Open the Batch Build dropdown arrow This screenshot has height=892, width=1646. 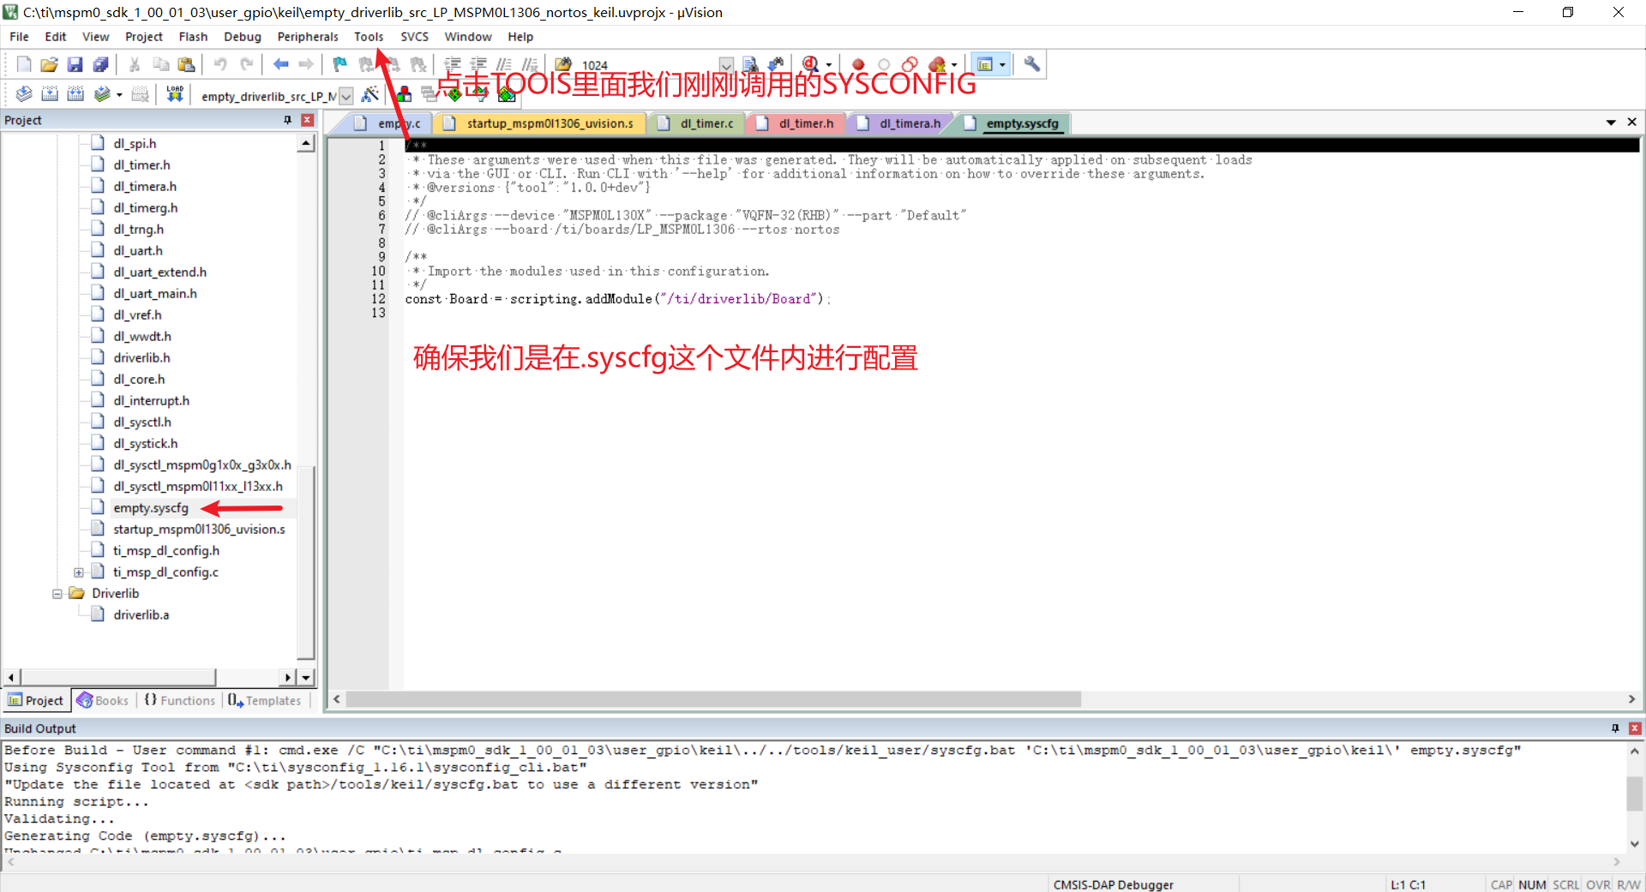pos(119,95)
